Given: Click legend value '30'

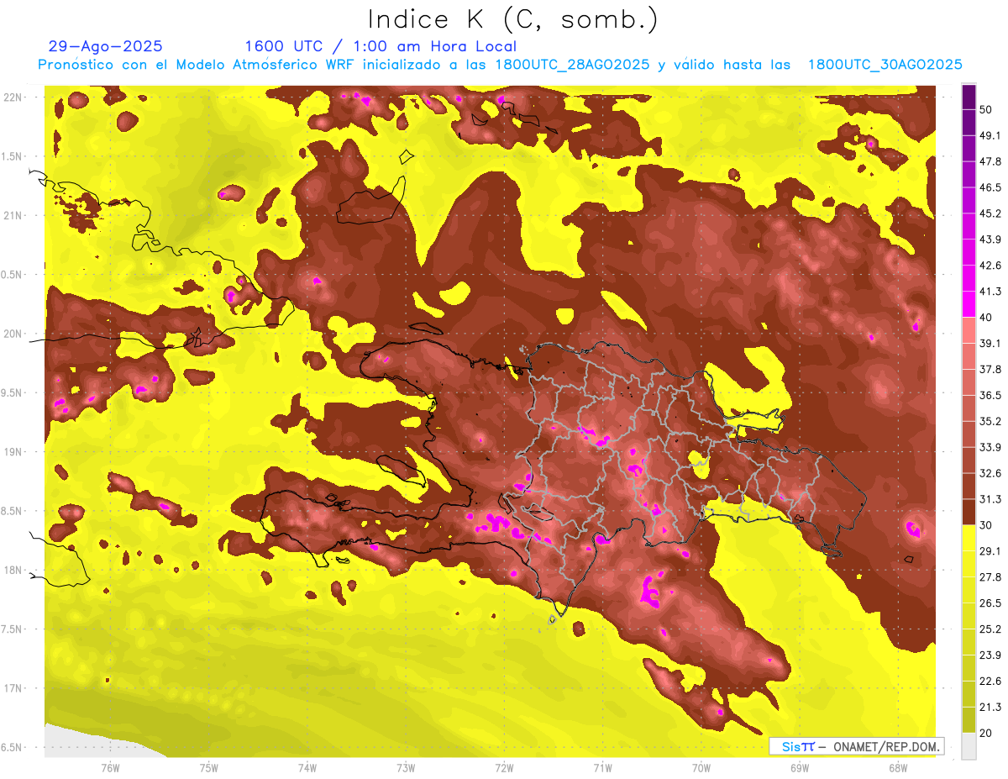Looking at the screenshot, I should pos(986,525).
